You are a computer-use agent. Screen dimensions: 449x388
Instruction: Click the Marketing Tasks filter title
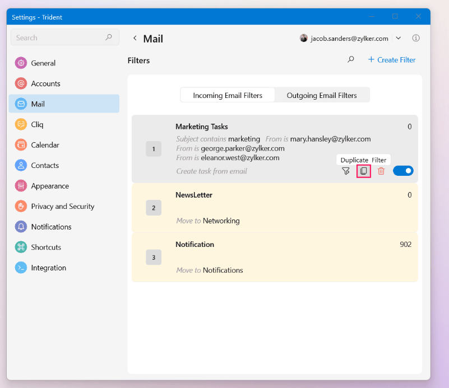[x=202, y=127]
